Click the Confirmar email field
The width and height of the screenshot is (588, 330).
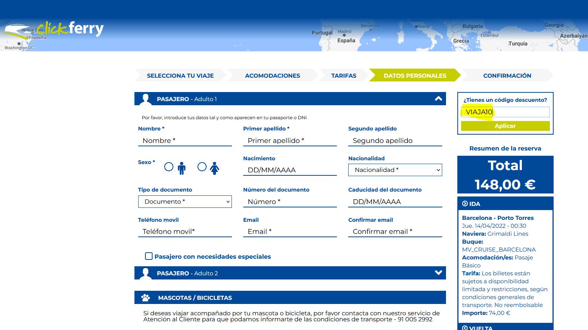click(395, 232)
